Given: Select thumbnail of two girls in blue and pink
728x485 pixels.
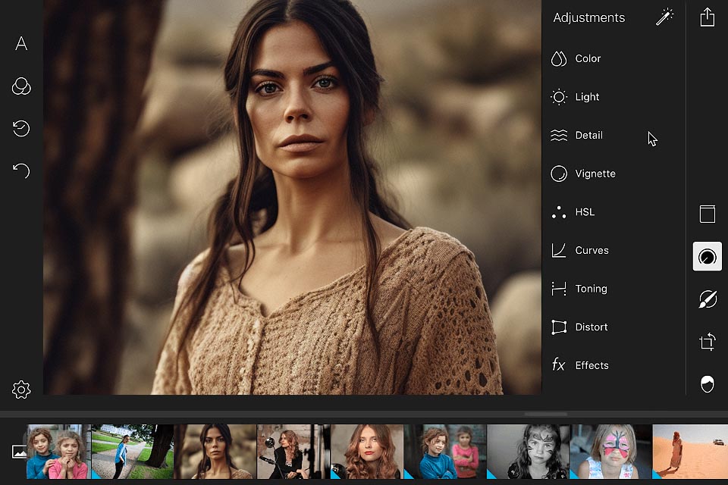Looking at the screenshot, I should coord(58,452).
